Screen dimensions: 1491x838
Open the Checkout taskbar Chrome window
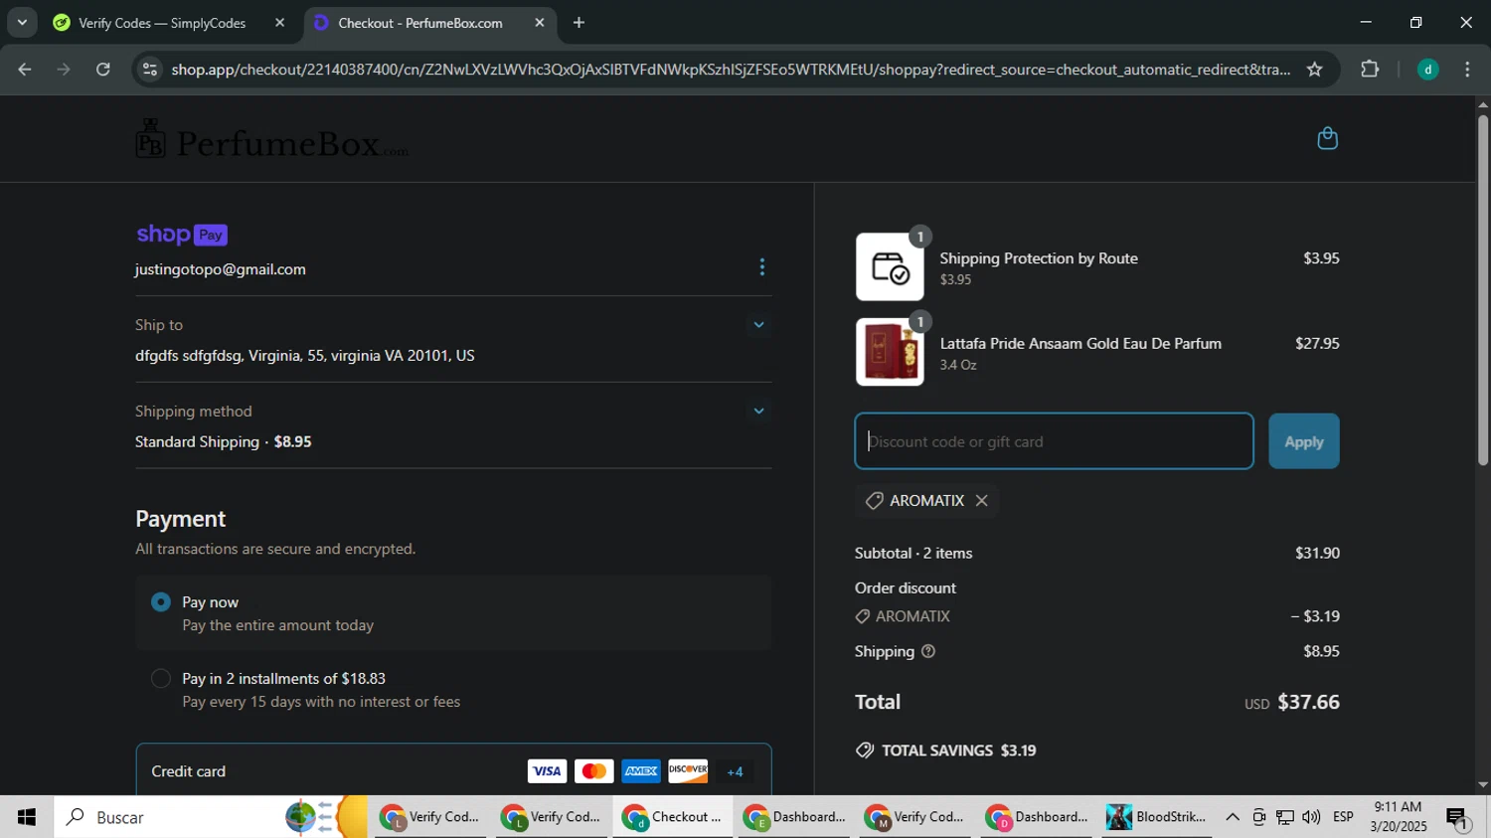tap(672, 817)
